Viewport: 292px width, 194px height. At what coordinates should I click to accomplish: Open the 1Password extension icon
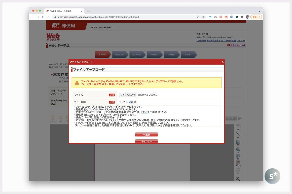231,17
